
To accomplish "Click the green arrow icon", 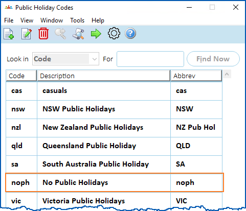I will point(96,34).
